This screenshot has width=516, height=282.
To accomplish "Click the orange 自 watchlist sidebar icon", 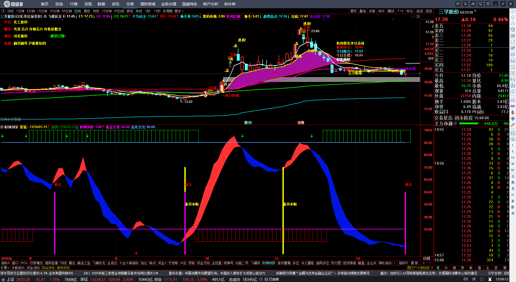I will (x=513, y=73).
